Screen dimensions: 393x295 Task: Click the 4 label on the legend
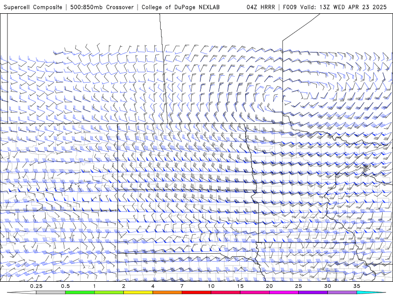(x=153, y=286)
